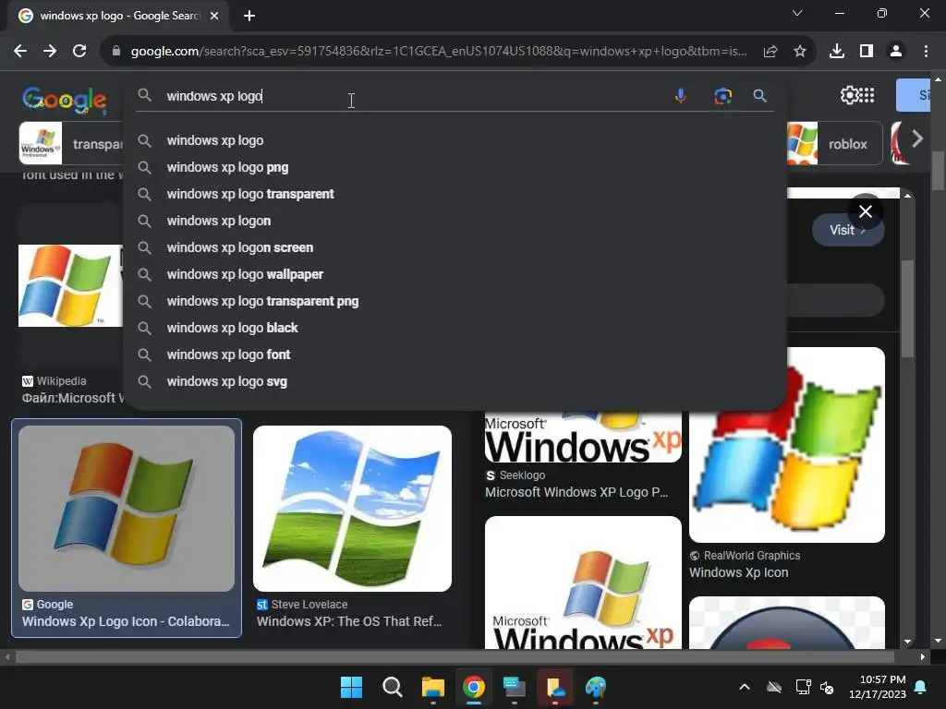Viewport: 946px width, 709px height.
Task: Open Chrome three-dot menu
Action: (926, 52)
